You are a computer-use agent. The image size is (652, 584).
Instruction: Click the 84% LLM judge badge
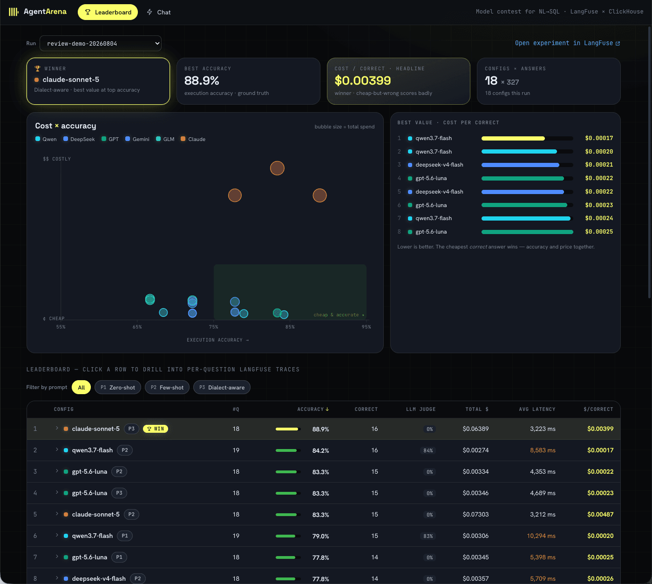pyautogui.click(x=428, y=450)
